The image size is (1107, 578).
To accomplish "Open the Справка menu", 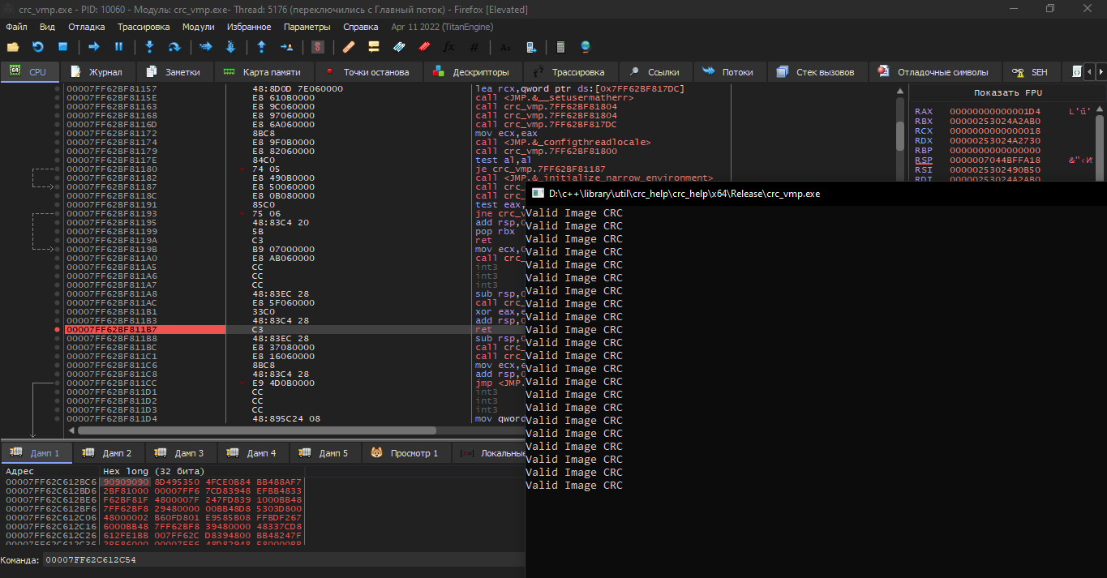I will point(361,27).
